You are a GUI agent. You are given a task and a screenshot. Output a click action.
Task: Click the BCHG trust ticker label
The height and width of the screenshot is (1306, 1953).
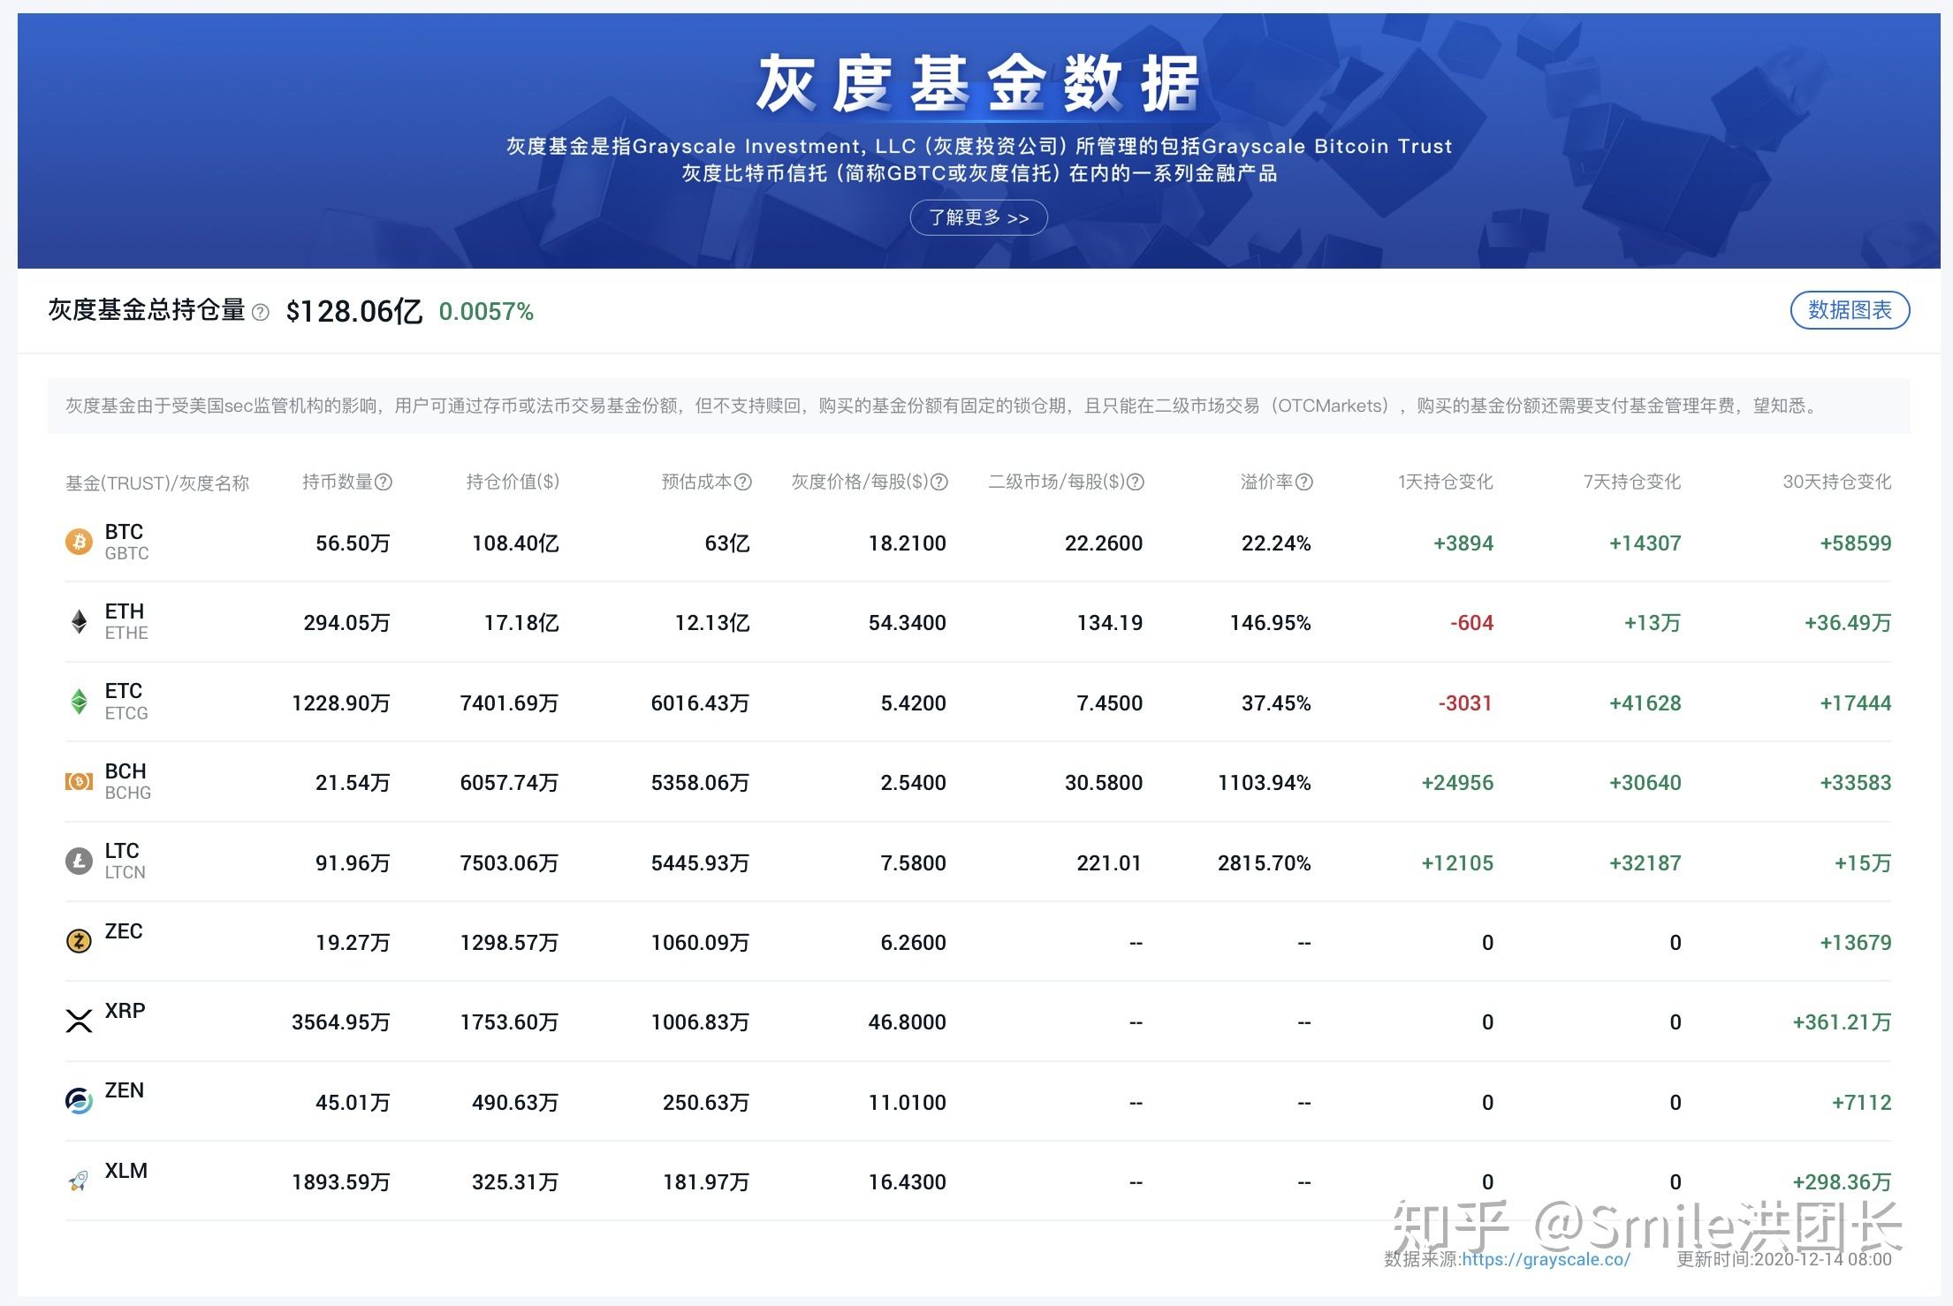pos(127,793)
